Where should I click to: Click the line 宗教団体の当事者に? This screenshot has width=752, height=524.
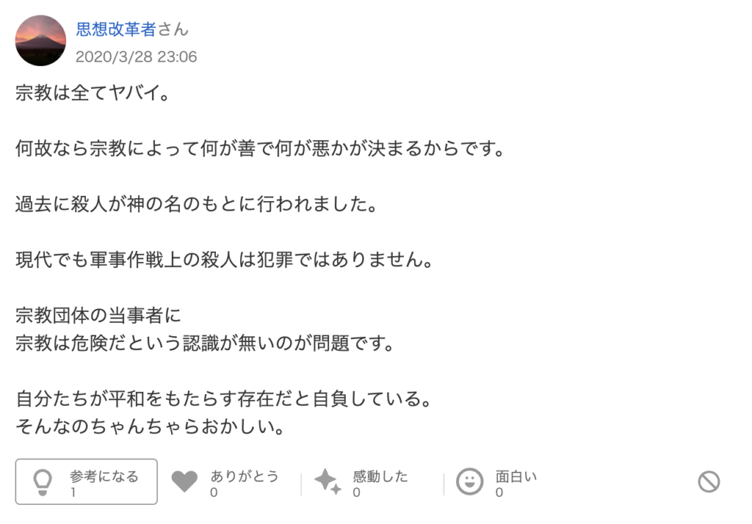pyautogui.click(x=98, y=315)
